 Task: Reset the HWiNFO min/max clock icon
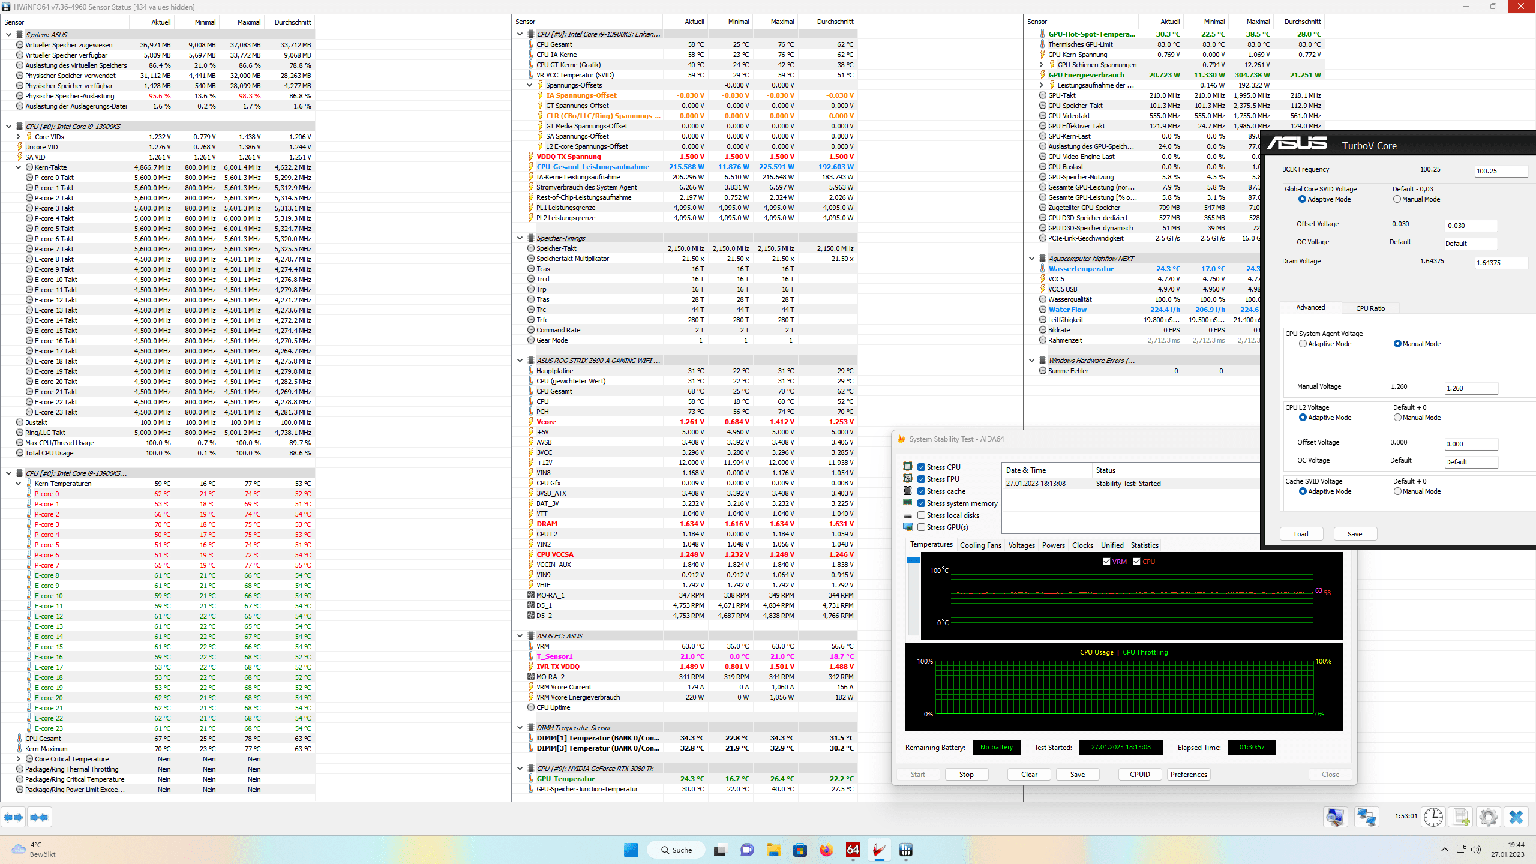[x=1433, y=817]
